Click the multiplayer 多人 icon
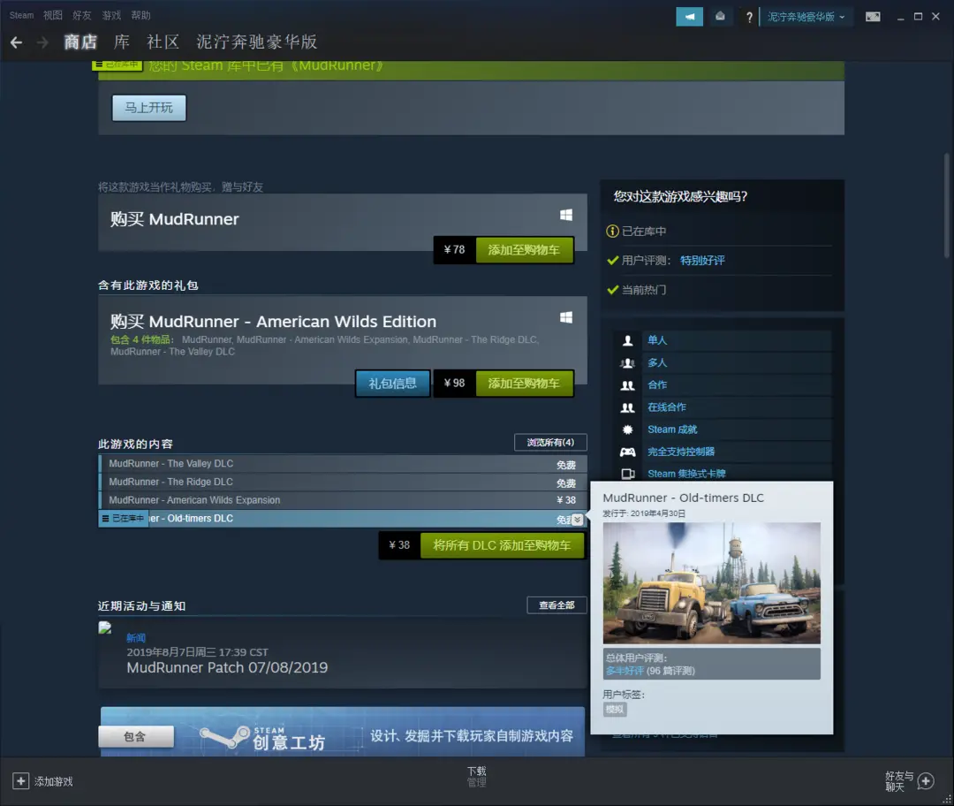This screenshot has width=954, height=806. (x=627, y=363)
